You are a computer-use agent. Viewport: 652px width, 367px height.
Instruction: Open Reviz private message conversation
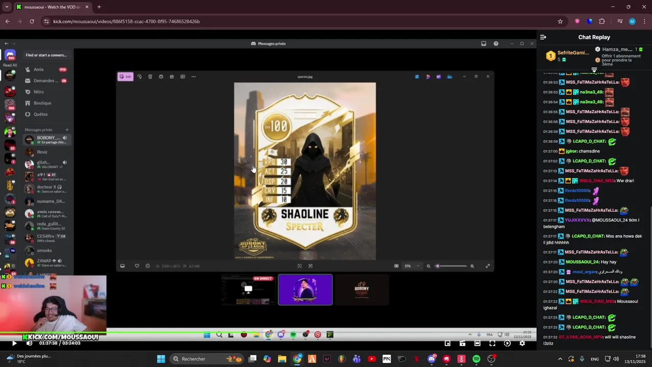tap(46, 152)
